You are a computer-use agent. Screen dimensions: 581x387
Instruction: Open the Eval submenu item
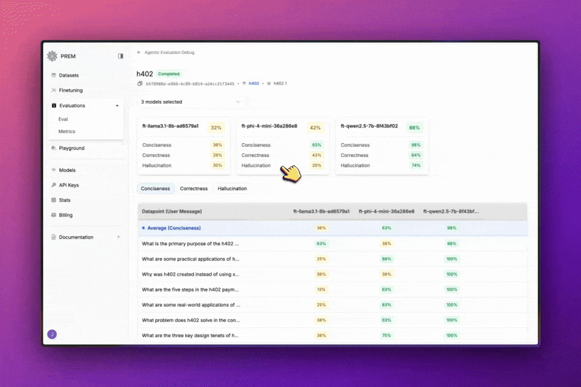point(63,119)
